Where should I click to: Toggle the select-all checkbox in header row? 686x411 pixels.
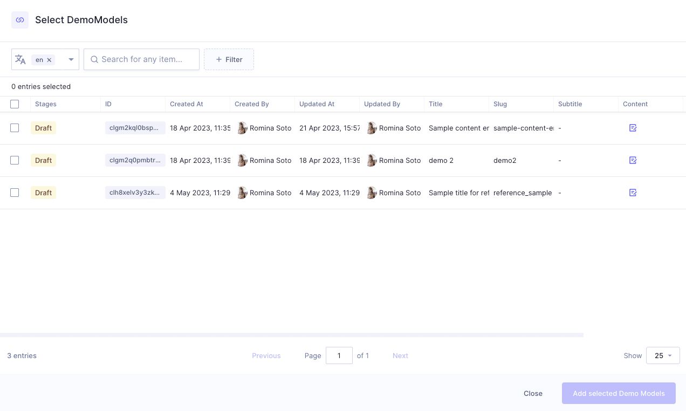[15, 104]
